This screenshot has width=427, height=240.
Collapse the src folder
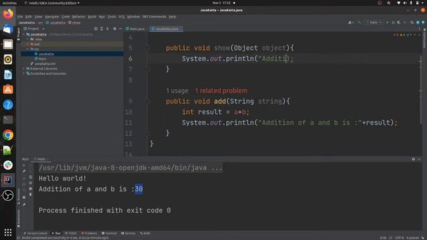[x=27, y=49]
